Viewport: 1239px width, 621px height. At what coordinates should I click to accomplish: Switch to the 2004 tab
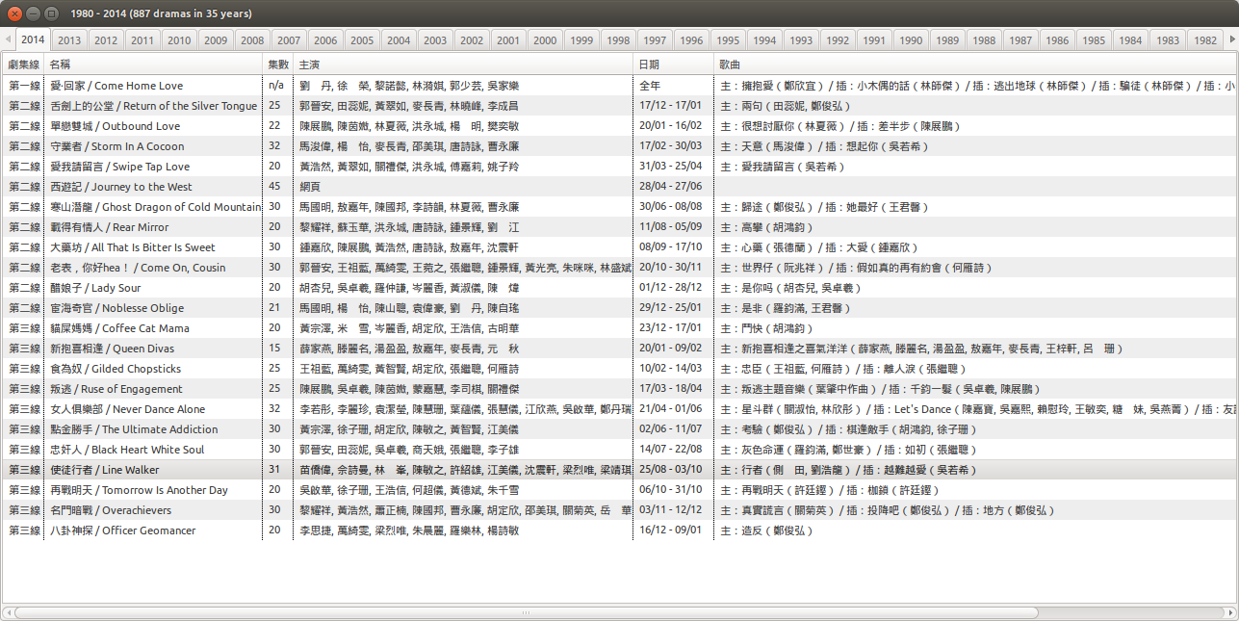(399, 40)
